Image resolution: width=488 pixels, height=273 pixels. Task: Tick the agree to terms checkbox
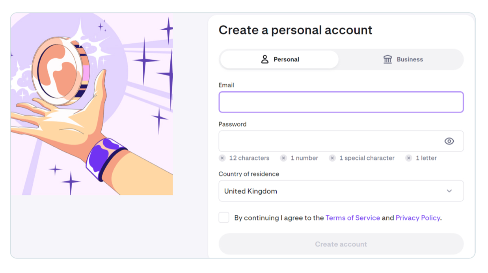pyautogui.click(x=224, y=218)
